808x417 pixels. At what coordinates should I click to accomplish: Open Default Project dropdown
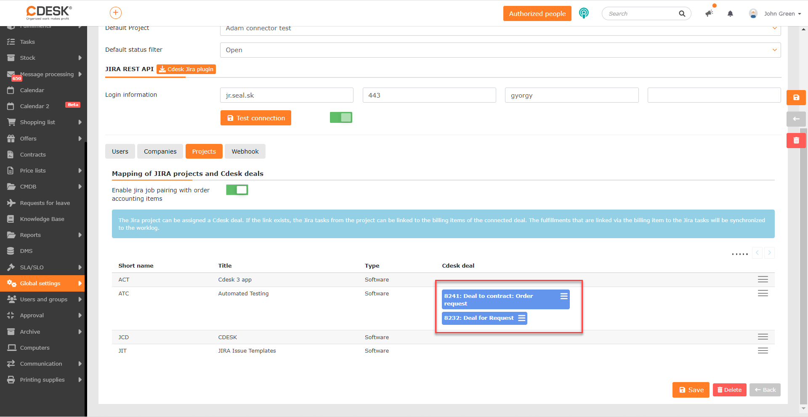click(x=500, y=29)
